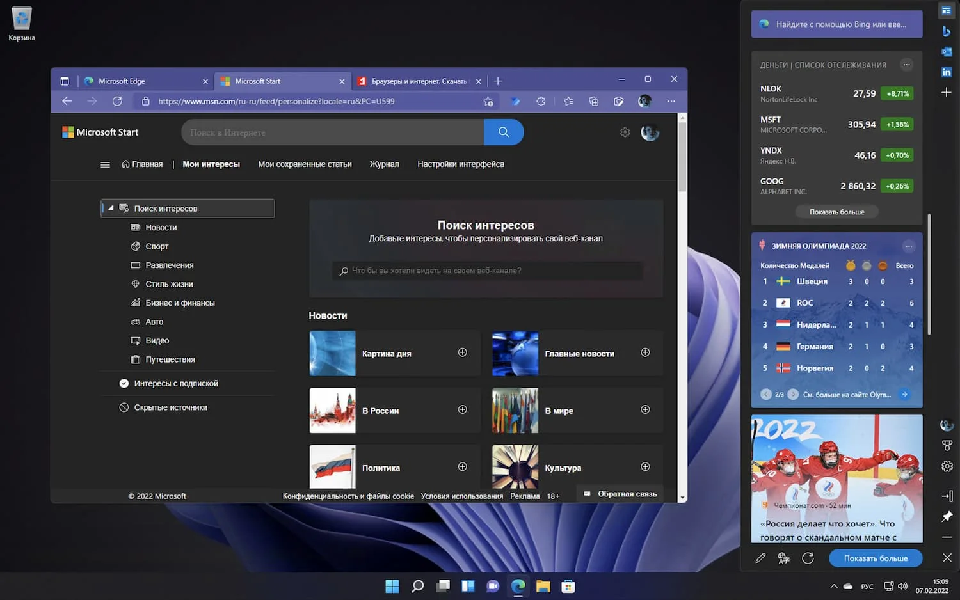This screenshot has height=600, width=960.
Task: Open the stock watchlist more options menu
Action: [906, 65]
